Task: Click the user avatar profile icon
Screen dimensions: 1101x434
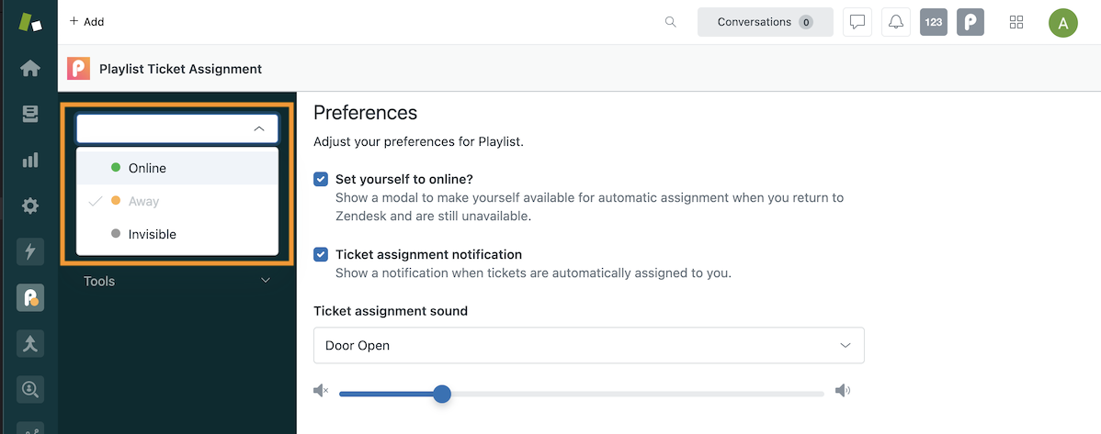Action: 1062,23
